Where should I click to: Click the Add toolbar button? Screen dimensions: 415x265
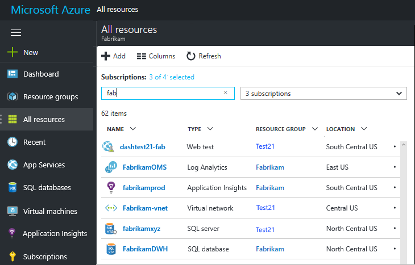pyautogui.click(x=113, y=56)
